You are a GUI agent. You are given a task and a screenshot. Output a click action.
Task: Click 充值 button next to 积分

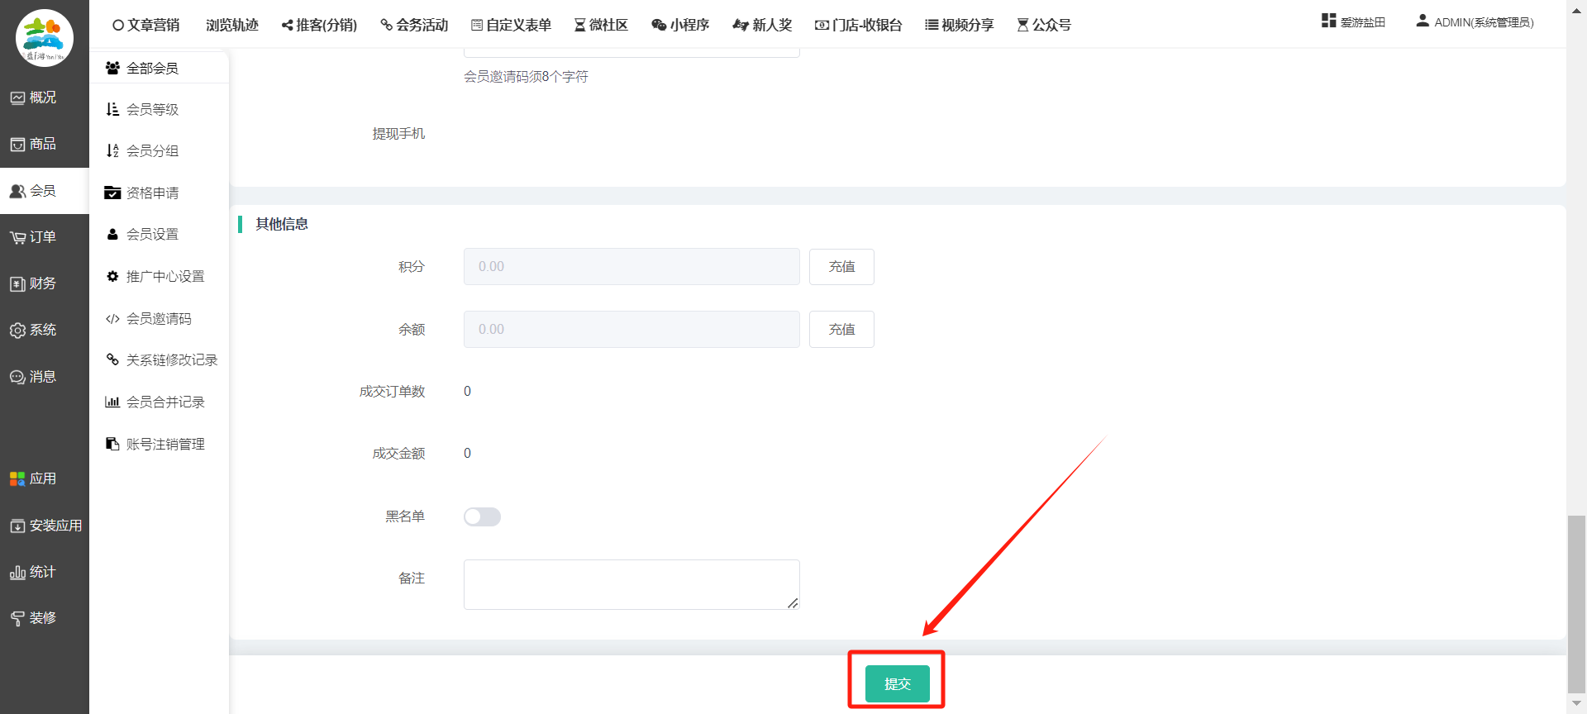pos(841,267)
